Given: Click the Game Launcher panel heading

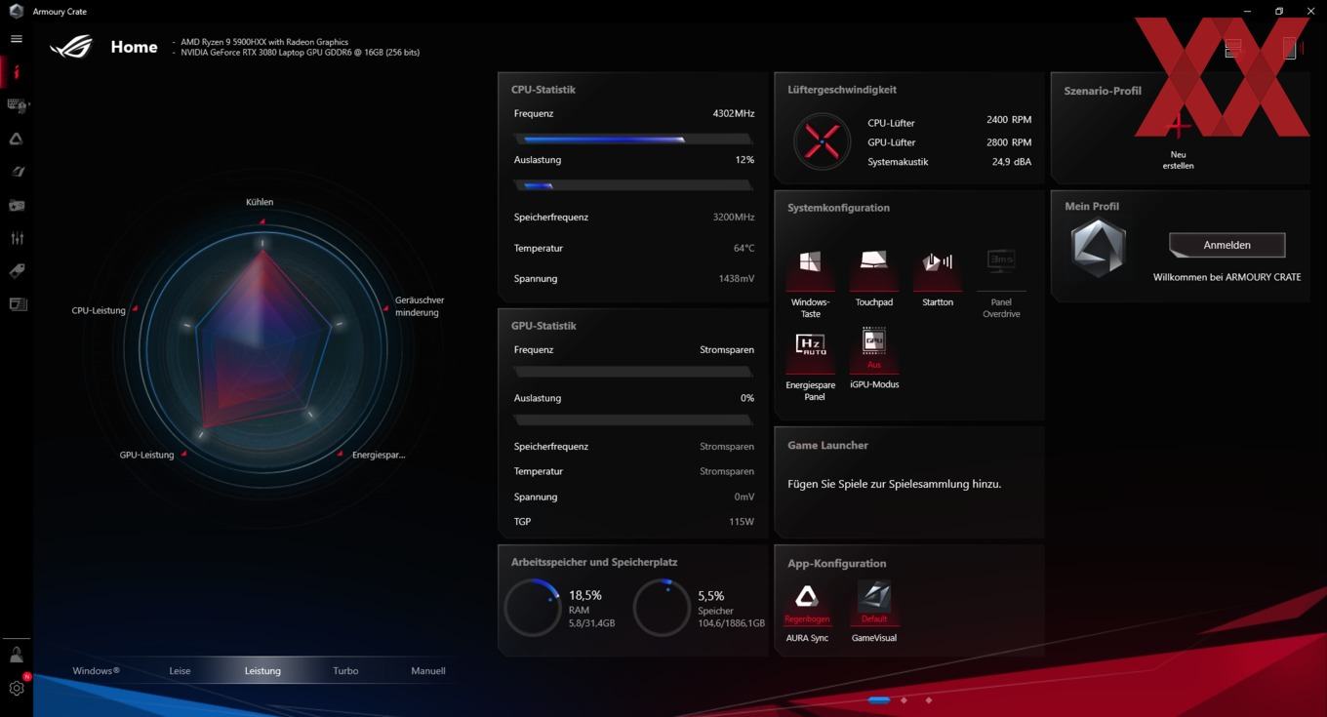Looking at the screenshot, I should point(827,445).
